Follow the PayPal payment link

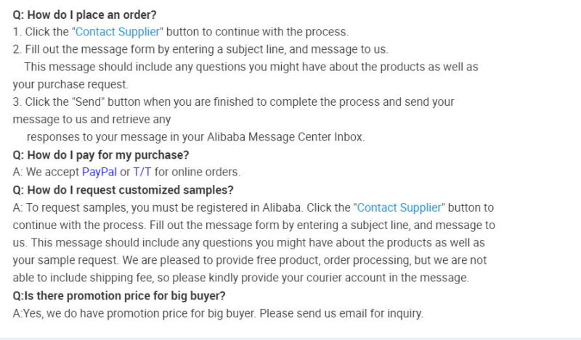tap(99, 172)
